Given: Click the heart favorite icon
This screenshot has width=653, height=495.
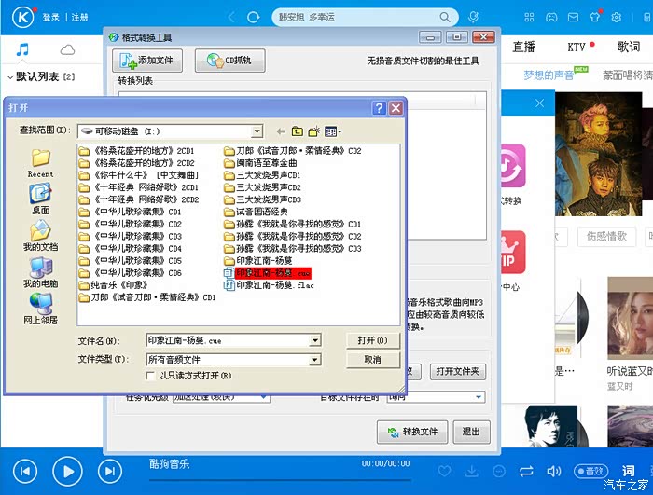Looking at the screenshot, I should click(445, 471).
